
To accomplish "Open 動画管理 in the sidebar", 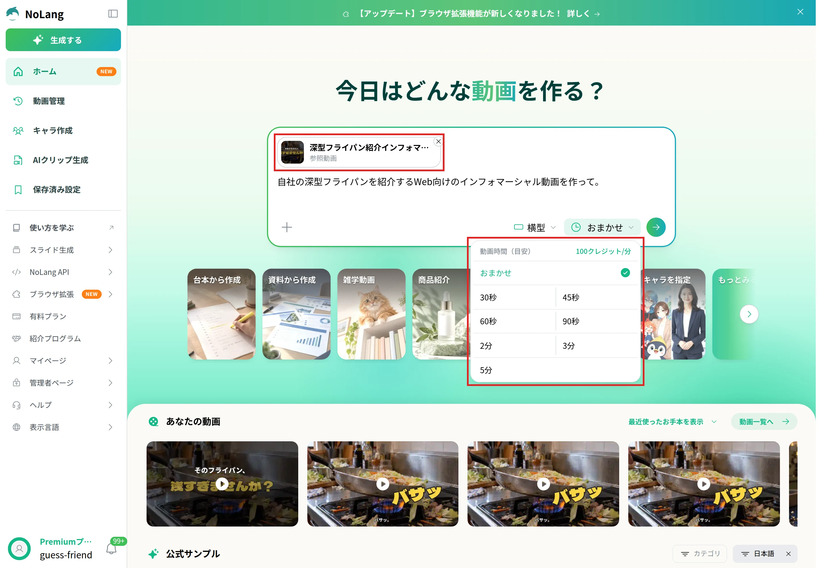I will (x=63, y=101).
